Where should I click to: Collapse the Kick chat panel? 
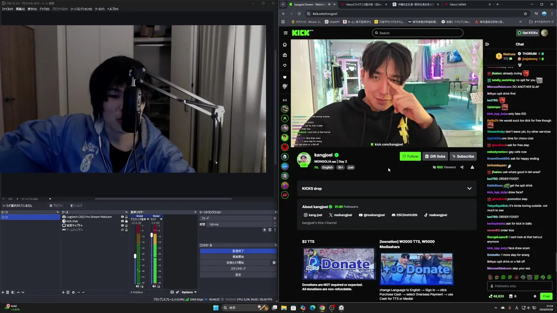(x=487, y=44)
